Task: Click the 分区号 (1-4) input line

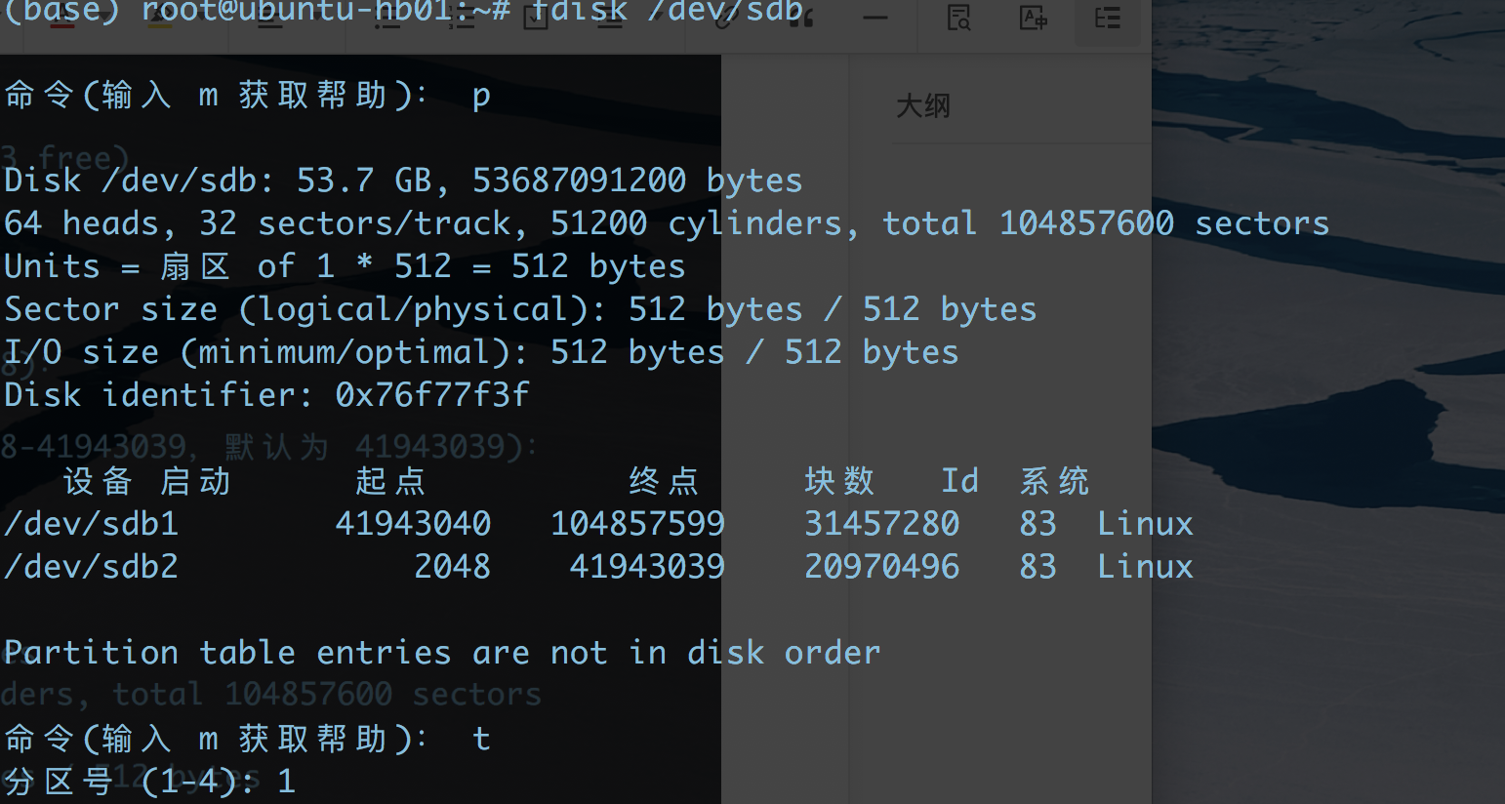Action: [x=148, y=781]
